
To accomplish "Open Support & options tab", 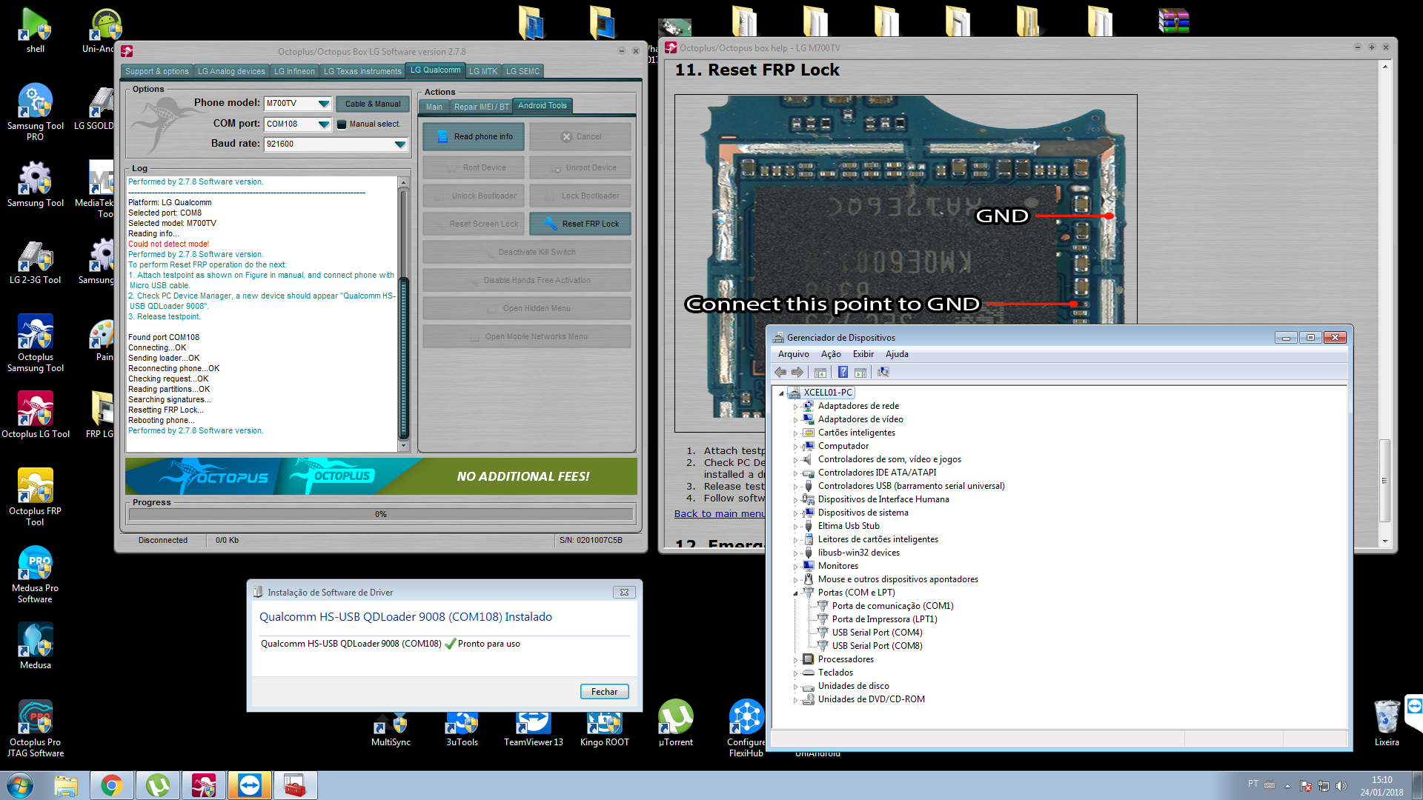I will click(156, 71).
